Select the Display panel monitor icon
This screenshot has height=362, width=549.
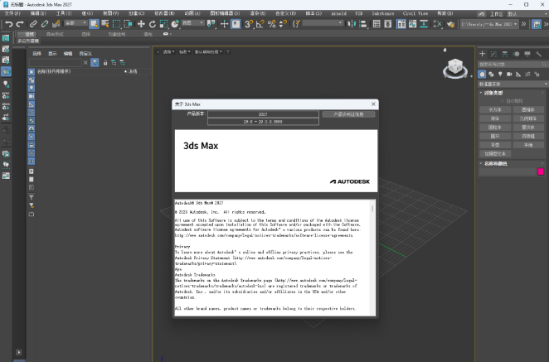point(528,54)
